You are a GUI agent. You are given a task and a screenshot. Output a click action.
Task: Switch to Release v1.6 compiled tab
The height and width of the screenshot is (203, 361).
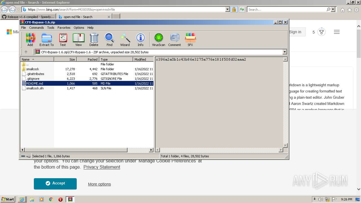click(x=28, y=17)
